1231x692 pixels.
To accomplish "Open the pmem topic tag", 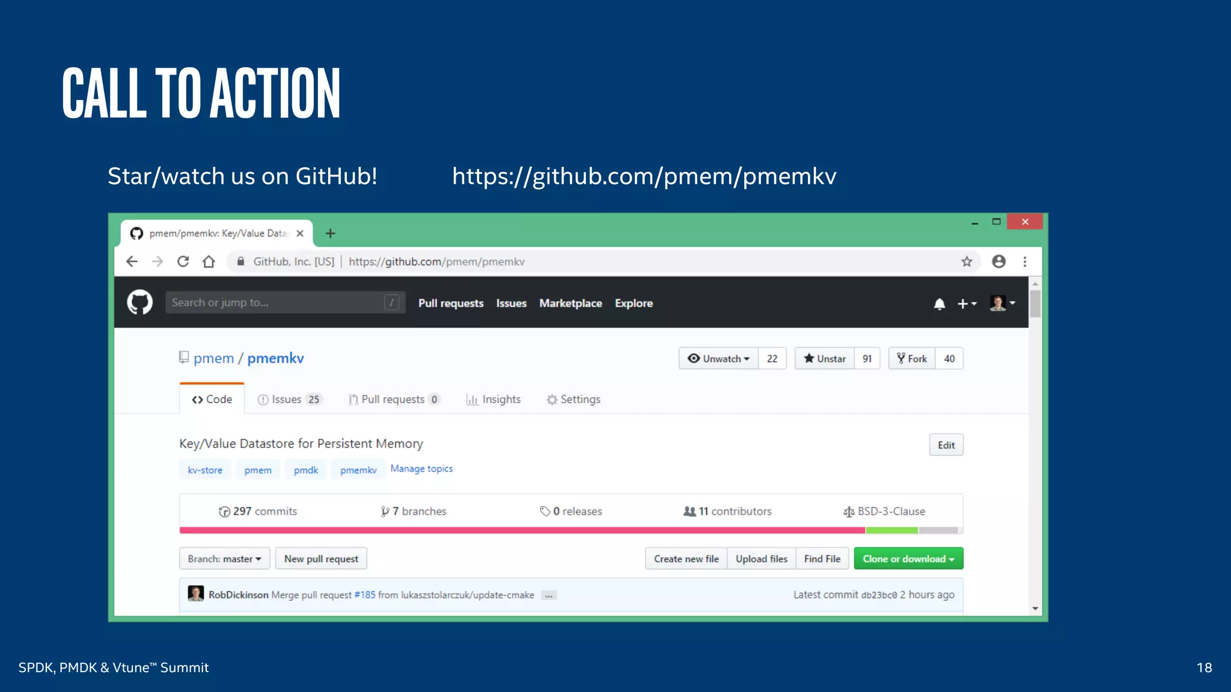I will coord(258,470).
